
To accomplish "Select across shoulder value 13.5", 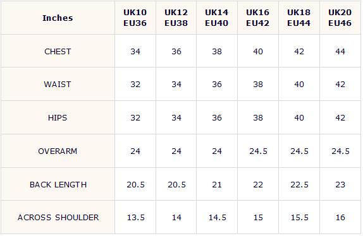I will tap(136, 218).
